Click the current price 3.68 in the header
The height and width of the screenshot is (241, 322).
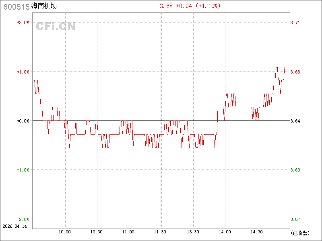(166, 6)
